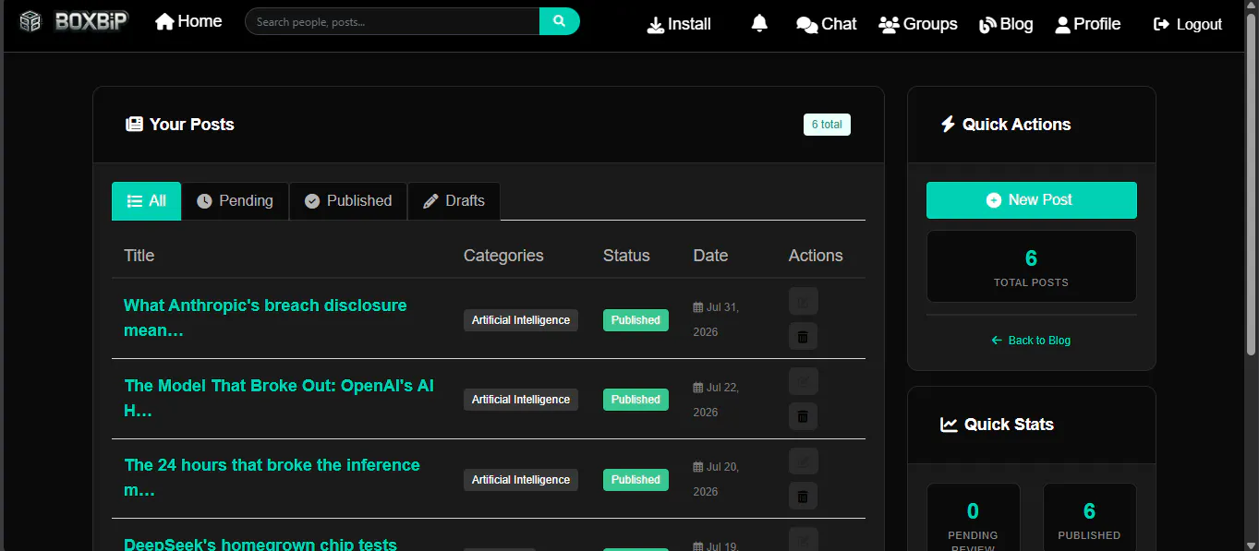The width and height of the screenshot is (1259, 551).
Task: Click trash icon for Anthropic's breach disclosure post
Action: (x=803, y=336)
